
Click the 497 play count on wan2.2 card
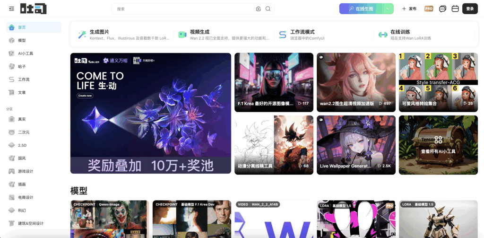[x=385, y=104]
